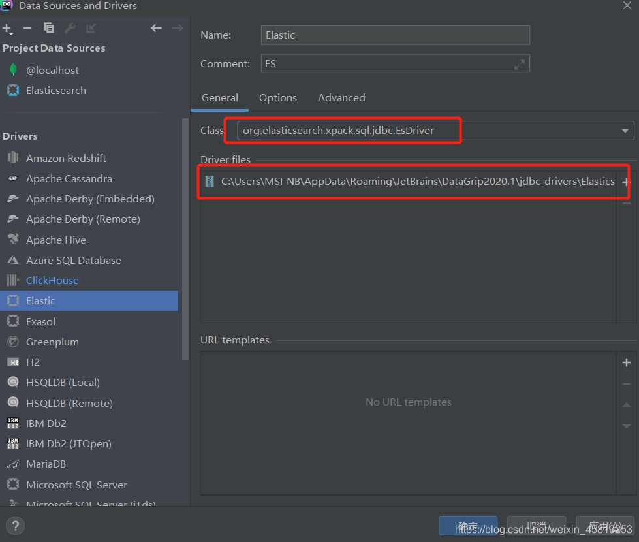This screenshot has height=542, width=639.
Task: Select the IBM Db2 (JTOpen) driver
Action: tap(89, 443)
